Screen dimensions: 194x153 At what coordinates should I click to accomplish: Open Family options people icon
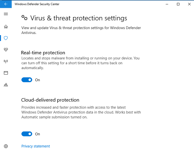[x=6, y=85]
